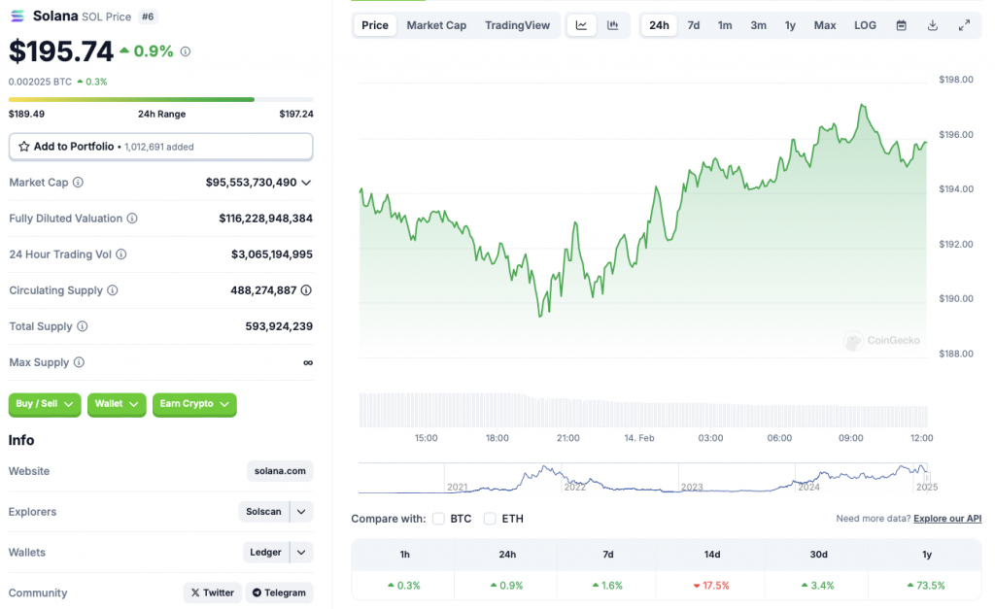Click the Telegram logo icon

[x=257, y=592]
